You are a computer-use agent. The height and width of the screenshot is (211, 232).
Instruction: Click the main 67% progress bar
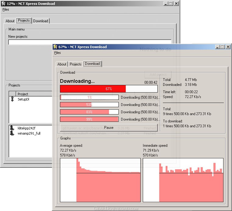pos(109,89)
